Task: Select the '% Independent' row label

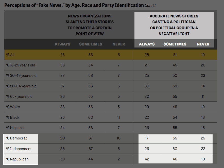Action: [x=19, y=149]
